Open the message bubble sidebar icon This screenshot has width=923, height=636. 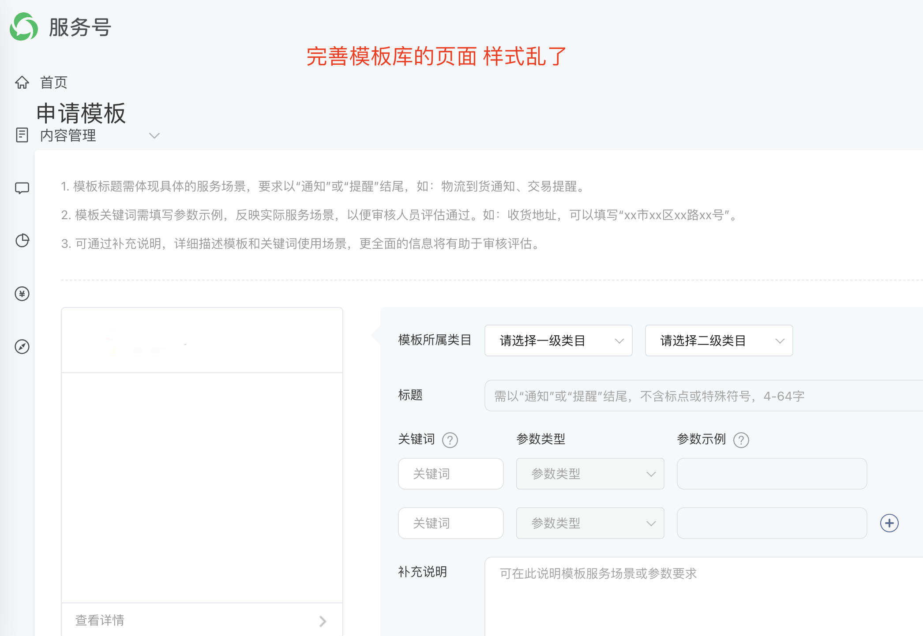(22, 188)
